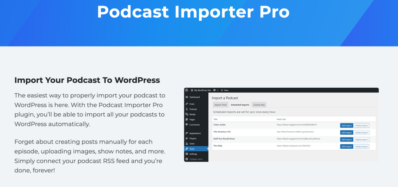Open the Users sidebar item
This screenshot has height=187, width=398.
(193, 144)
